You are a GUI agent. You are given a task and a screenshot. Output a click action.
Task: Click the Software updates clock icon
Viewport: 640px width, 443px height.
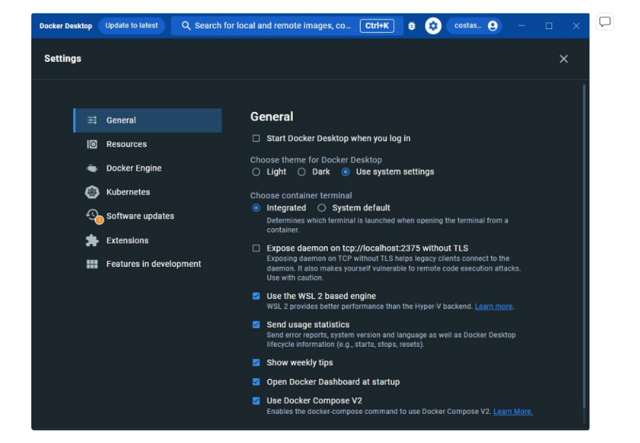(93, 216)
